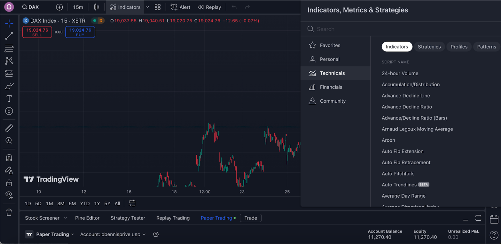Expand the Stock Screener dropdown arrow
This screenshot has width=501, height=244.
click(65, 218)
